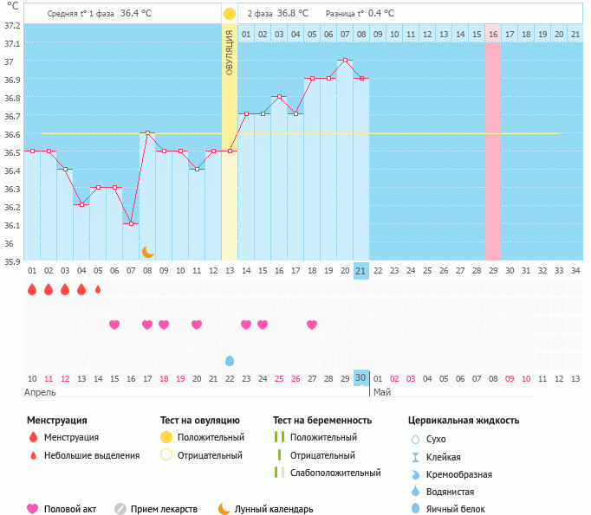Select highlighted cycle day 21 on the axis
The height and width of the screenshot is (515, 591).
361,271
